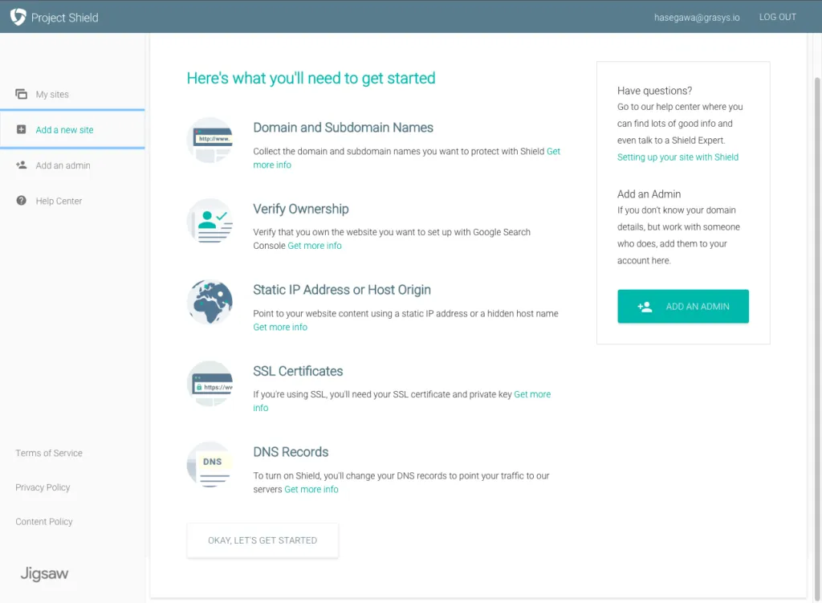The image size is (822, 603).
Task: Click the Add a new site plus icon
Action: pyautogui.click(x=21, y=129)
